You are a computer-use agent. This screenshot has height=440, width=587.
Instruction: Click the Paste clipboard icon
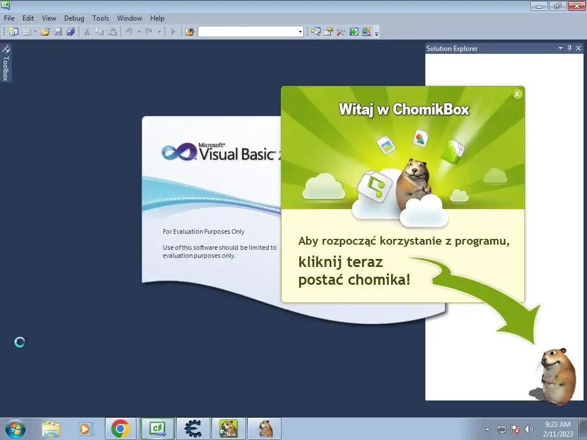(112, 32)
